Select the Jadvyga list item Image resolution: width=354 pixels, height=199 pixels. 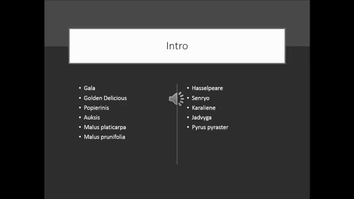point(202,117)
